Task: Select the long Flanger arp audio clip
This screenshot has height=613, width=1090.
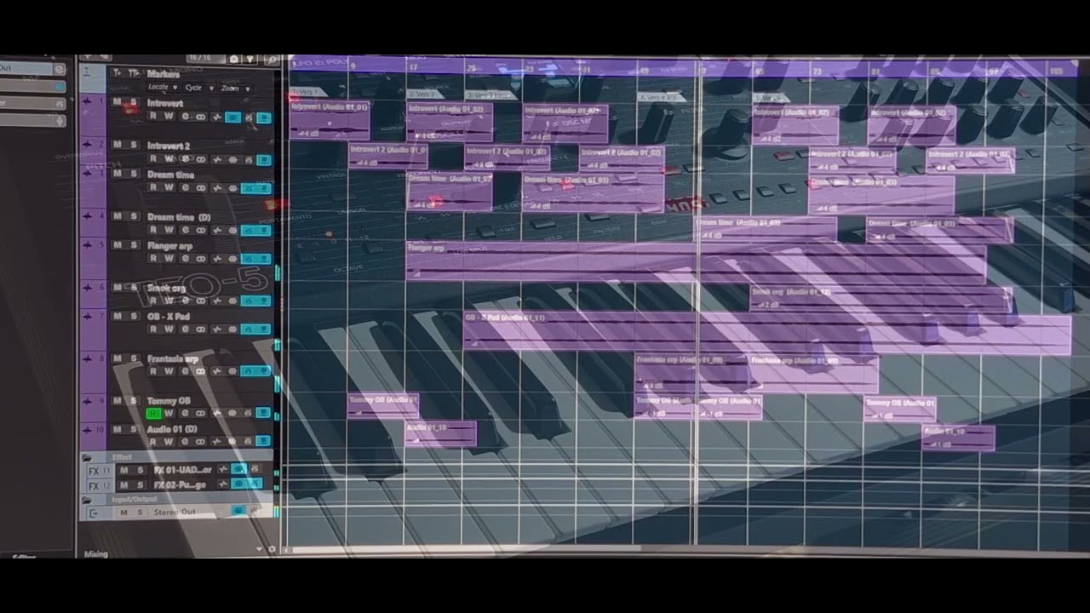Action: point(696,262)
